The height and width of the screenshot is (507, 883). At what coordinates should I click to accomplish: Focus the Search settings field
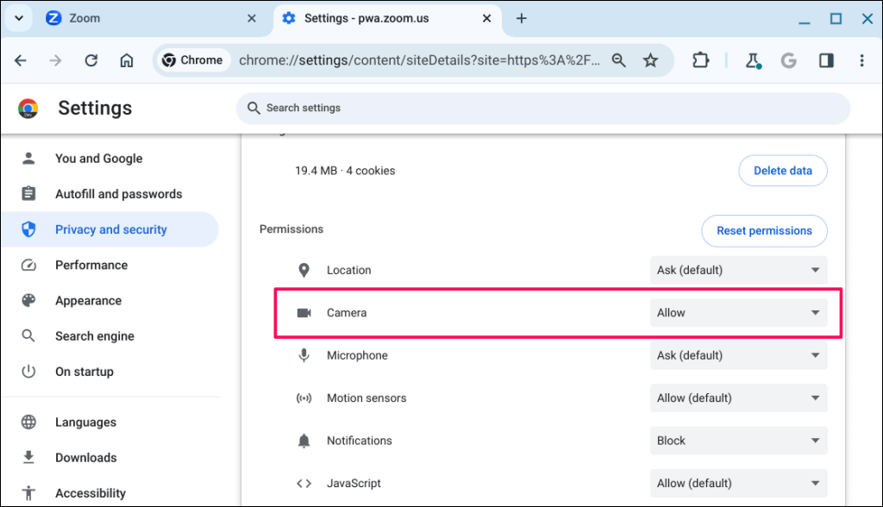pyautogui.click(x=543, y=108)
